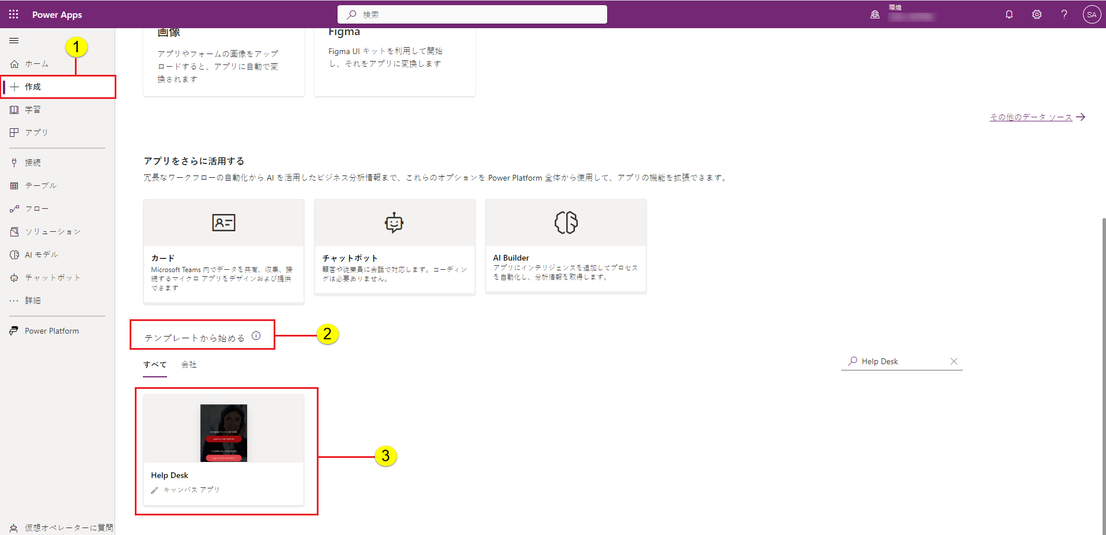1106x535 pixels.
Task: Switch to the すべて template tab
Action: (155, 365)
